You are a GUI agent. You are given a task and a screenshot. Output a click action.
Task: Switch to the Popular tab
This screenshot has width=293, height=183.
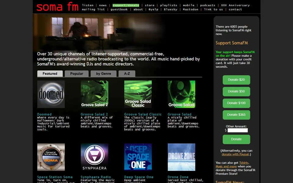click(x=77, y=74)
